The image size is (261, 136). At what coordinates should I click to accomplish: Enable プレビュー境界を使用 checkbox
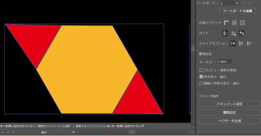(x=201, y=70)
